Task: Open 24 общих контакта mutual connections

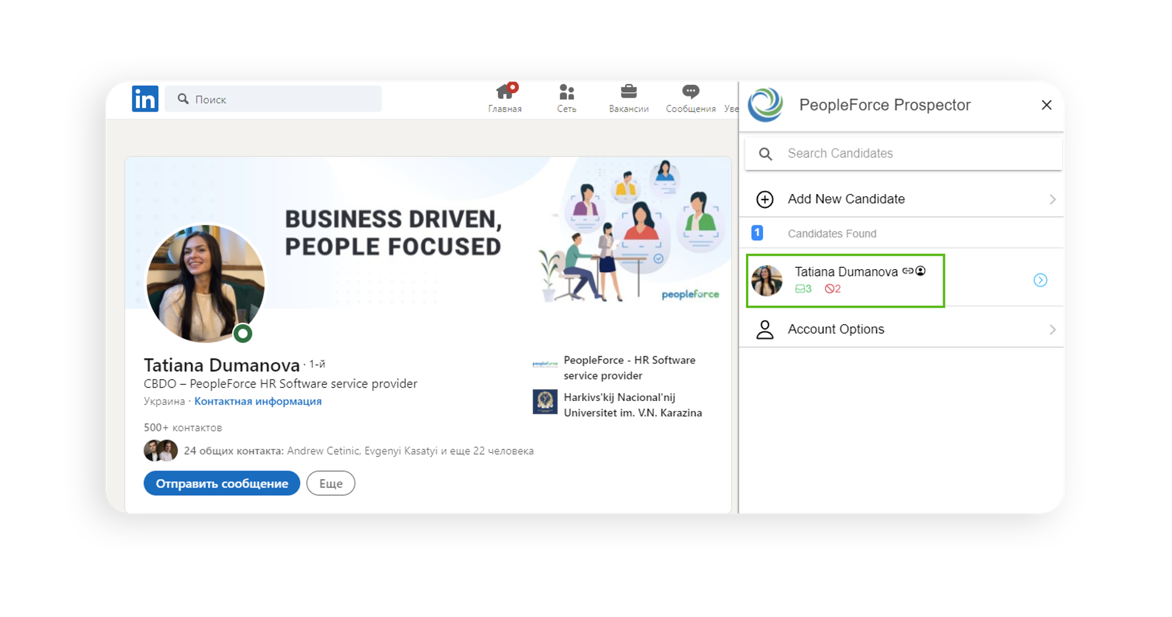Action: pos(358,451)
